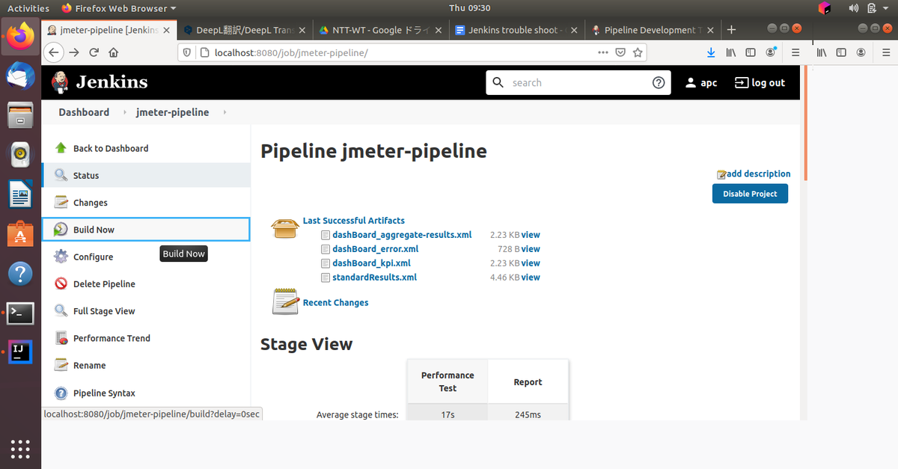
Task: Click the Performance Trend chart icon
Action: [x=61, y=337]
